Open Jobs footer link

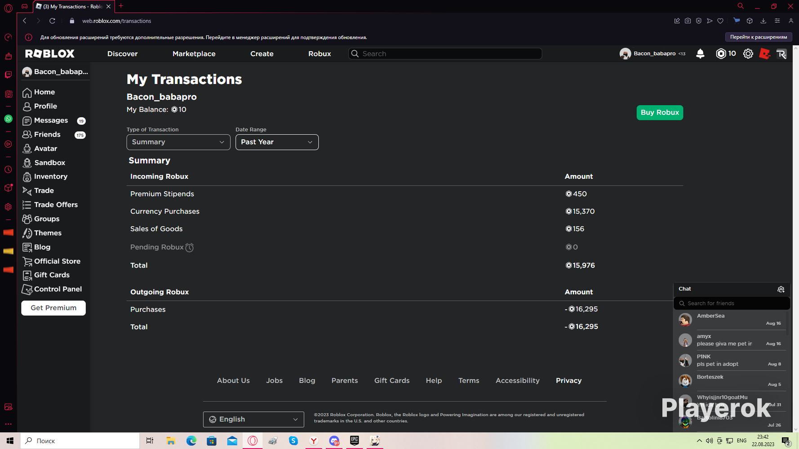(274, 381)
